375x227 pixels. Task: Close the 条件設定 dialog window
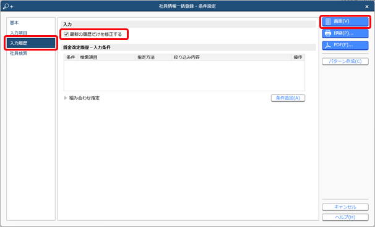pyautogui.click(x=367, y=7)
